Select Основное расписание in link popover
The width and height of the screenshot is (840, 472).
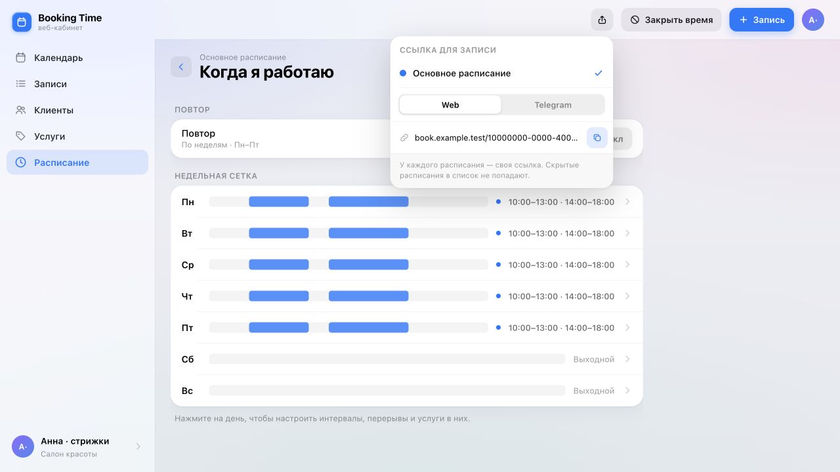click(501, 73)
